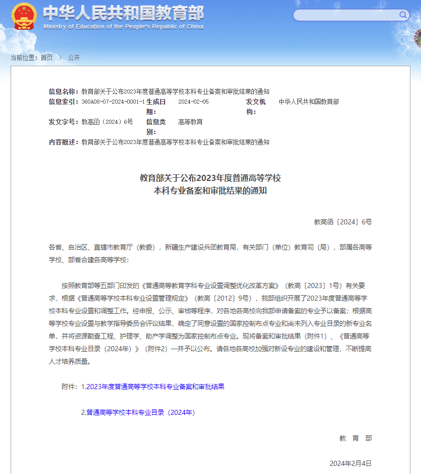Image resolution: width=421 pixels, height=474 pixels.
Task: Click the issuing agency value 中华人民共和国教育部
Action: coord(308,102)
